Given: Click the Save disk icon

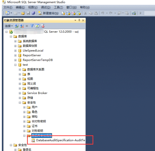Looking at the screenshot, I should pos(28,13).
